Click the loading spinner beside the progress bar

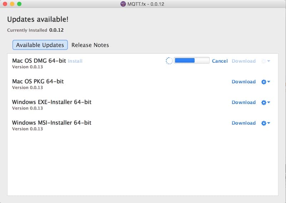pos(169,61)
